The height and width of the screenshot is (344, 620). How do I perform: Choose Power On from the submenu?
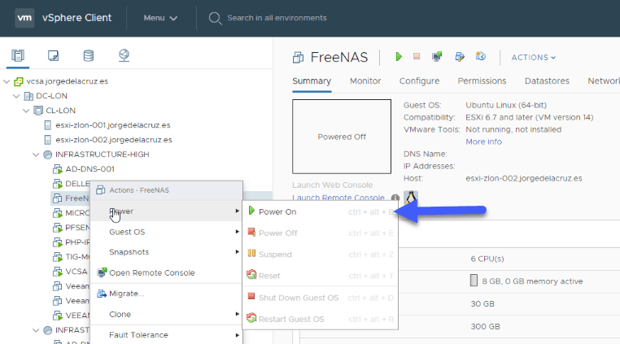tap(321, 212)
